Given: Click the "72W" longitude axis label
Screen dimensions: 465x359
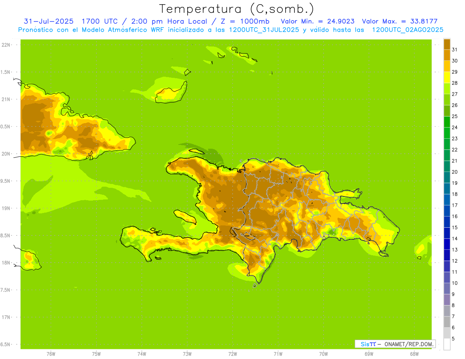Looking at the screenshot, I should tap(232, 354).
